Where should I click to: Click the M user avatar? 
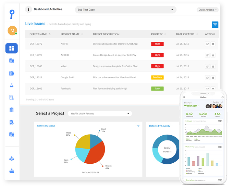(x=12, y=31)
